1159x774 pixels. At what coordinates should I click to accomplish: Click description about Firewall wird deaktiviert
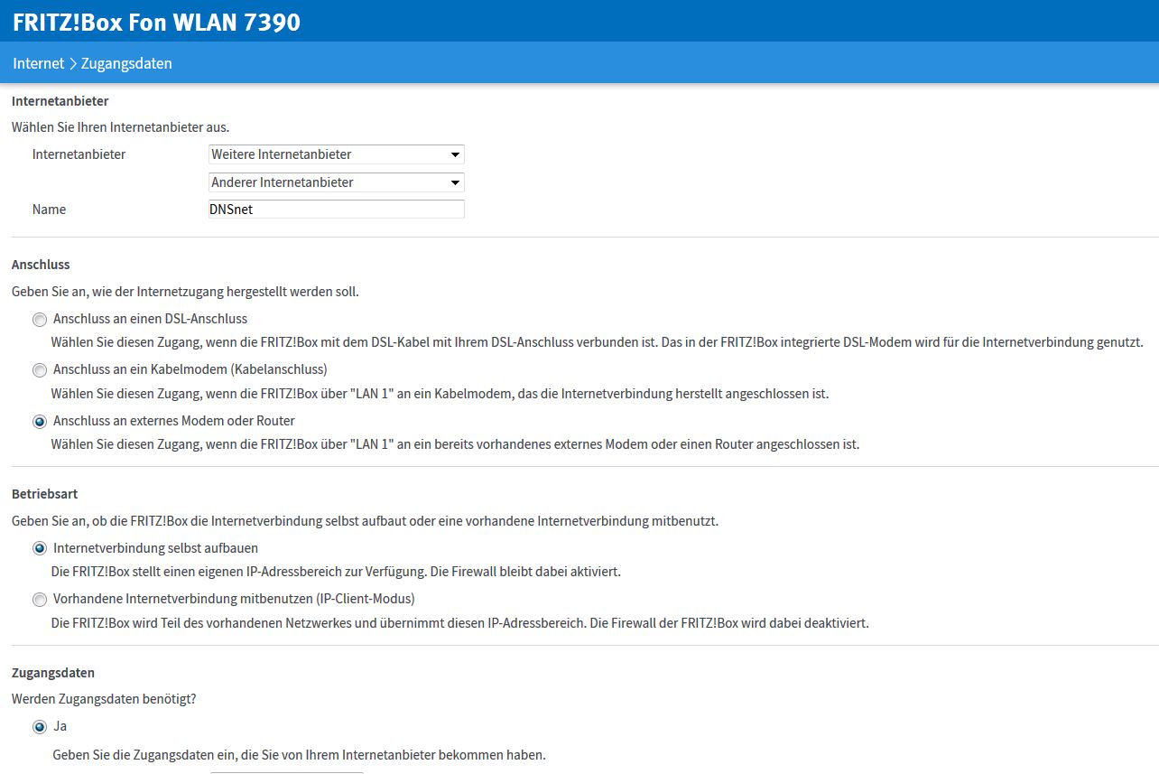[x=460, y=623]
